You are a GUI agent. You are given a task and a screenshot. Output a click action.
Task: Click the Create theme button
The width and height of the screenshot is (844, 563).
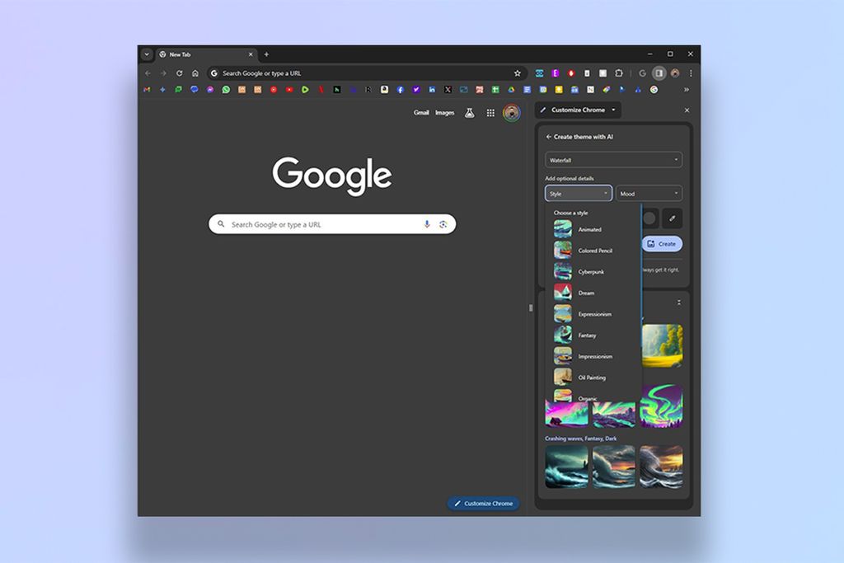[x=662, y=243]
